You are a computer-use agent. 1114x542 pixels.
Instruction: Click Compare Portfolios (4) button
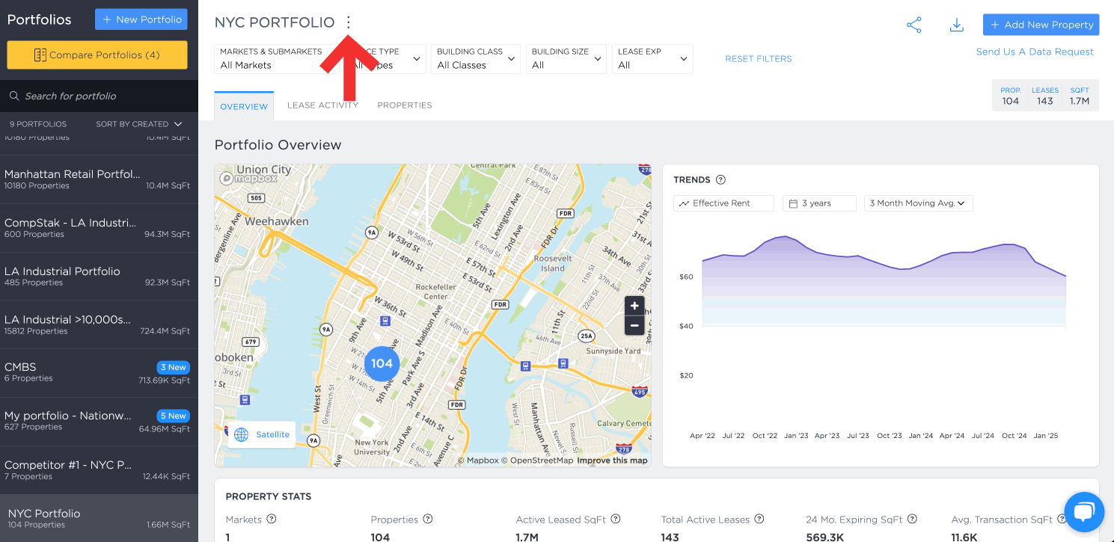tap(97, 55)
